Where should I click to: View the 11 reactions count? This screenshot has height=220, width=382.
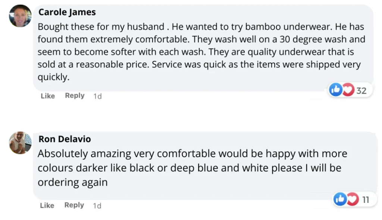click(365, 200)
